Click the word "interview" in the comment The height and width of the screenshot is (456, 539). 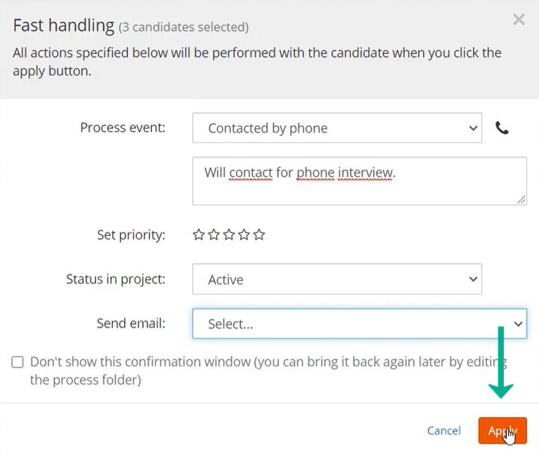365,172
